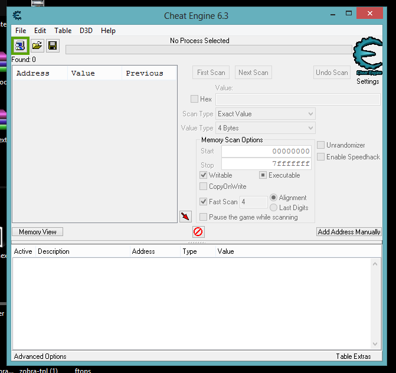Click the address table Address column header

155,251
